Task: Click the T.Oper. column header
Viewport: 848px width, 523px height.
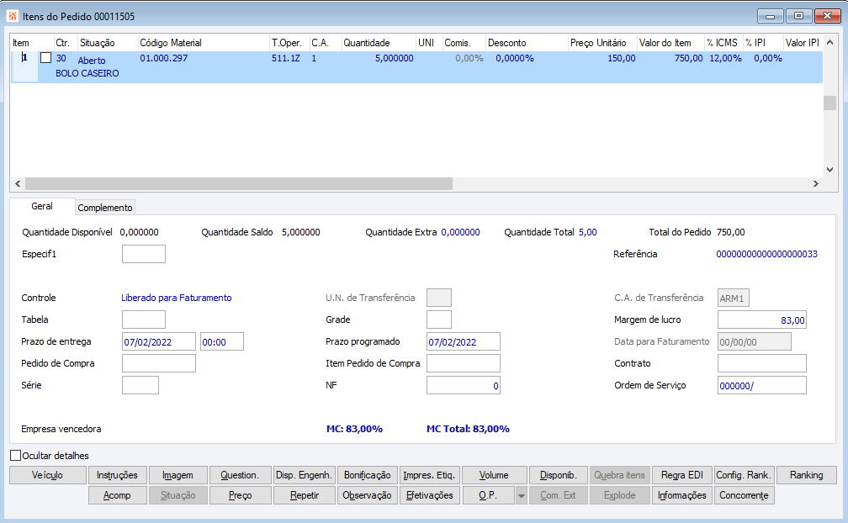Action: (289, 43)
